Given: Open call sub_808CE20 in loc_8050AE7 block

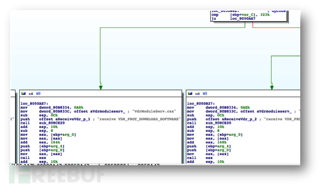Looking at the screenshot, I should point(43,123).
